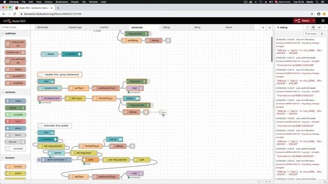
Task: Select the filter topic switch node
Action: click(x=75, y=98)
